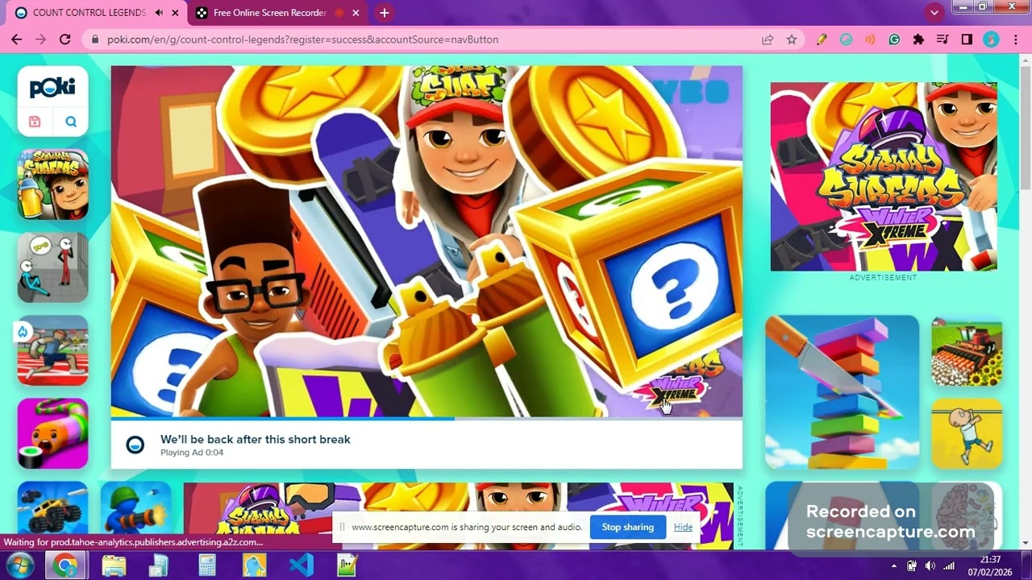Bookmark this page with the star icon

click(x=792, y=39)
